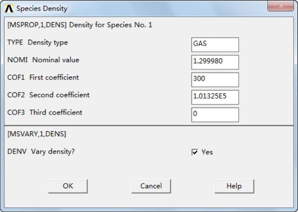
Task: Click the "COF3 Third coefficient" label
Action: (45, 112)
